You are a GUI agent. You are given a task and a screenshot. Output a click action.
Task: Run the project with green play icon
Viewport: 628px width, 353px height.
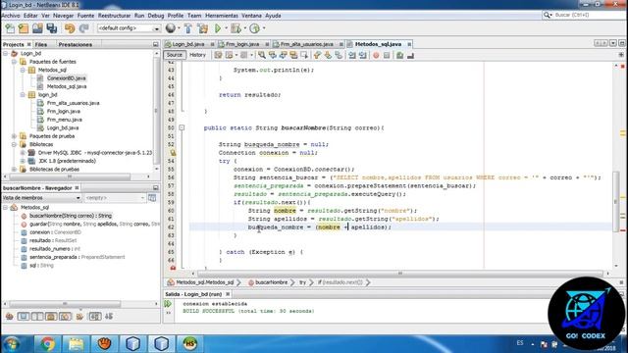click(x=218, y=28)
